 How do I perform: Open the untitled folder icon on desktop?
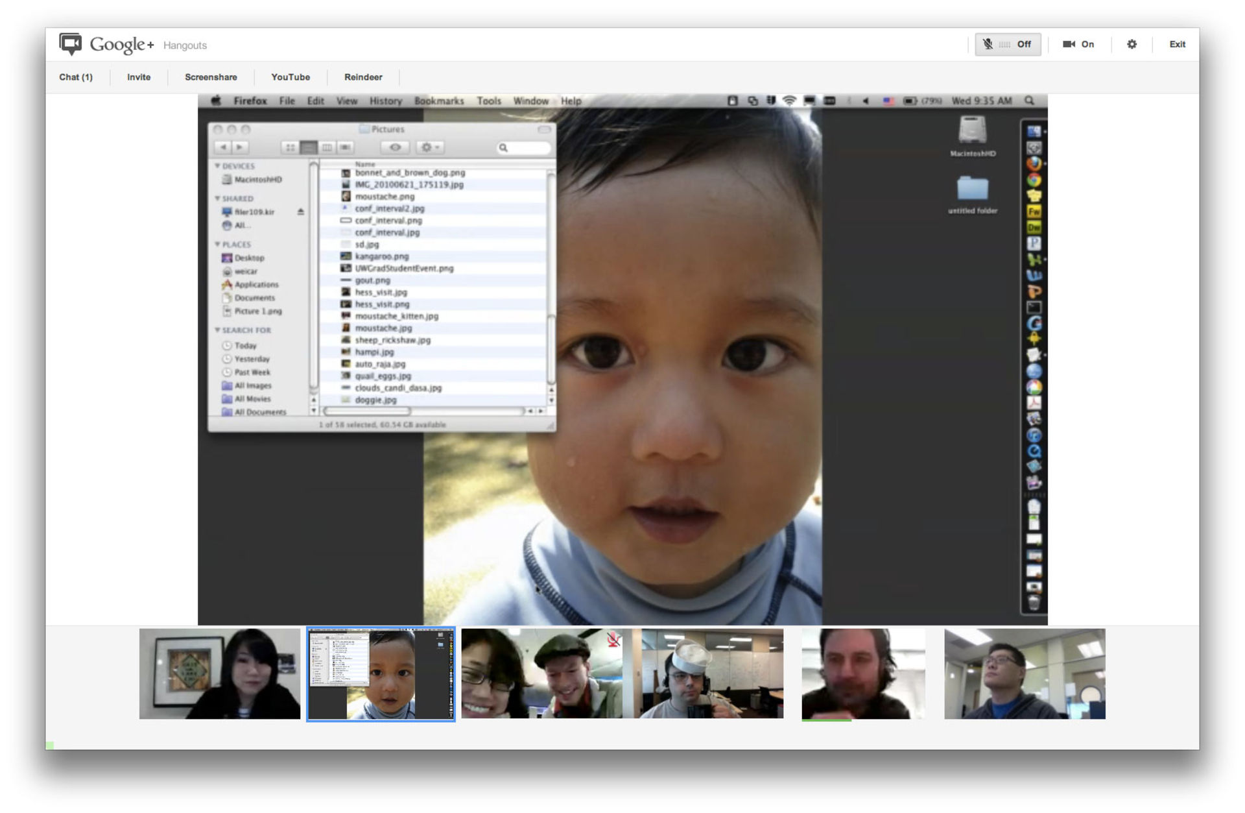[x=972, y=189]
